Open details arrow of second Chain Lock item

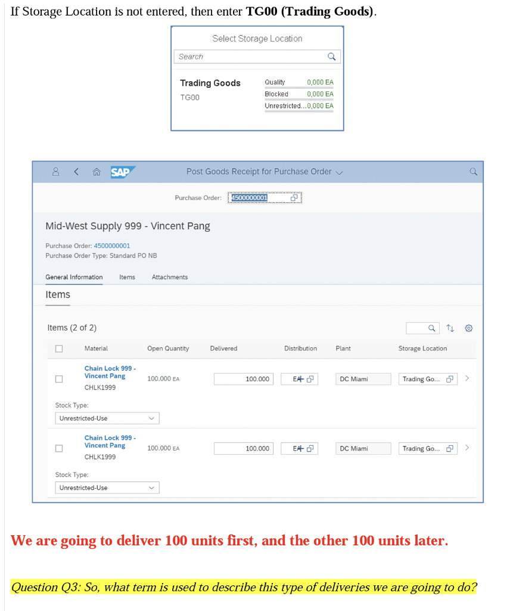tap(467, 448)
